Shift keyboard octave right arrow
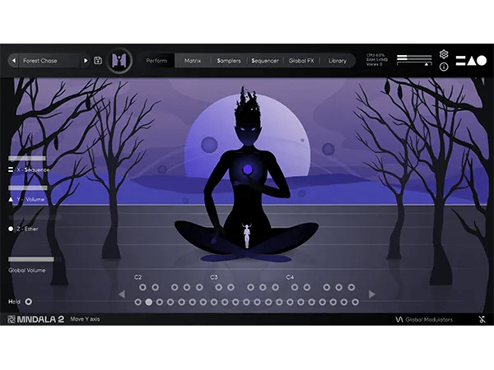This screenshot has width=494, height=370. tap(372, 294)
